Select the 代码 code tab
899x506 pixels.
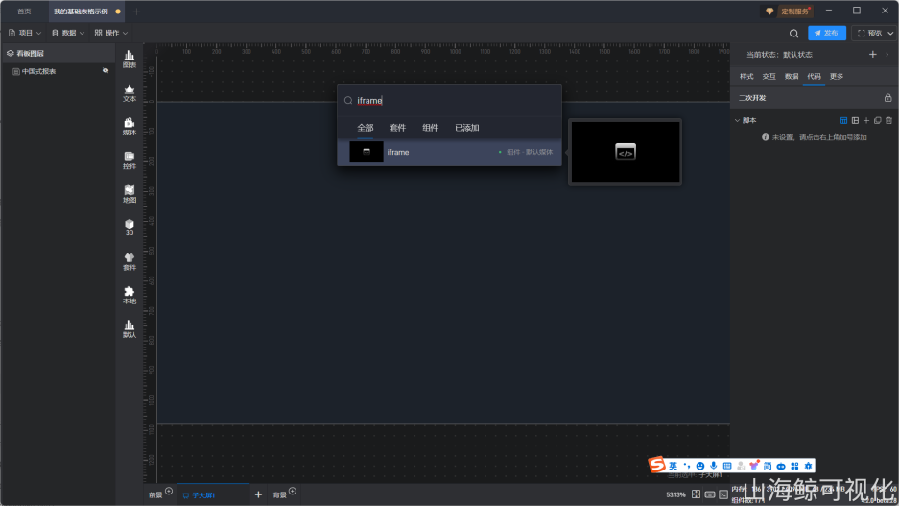point(814,76)
